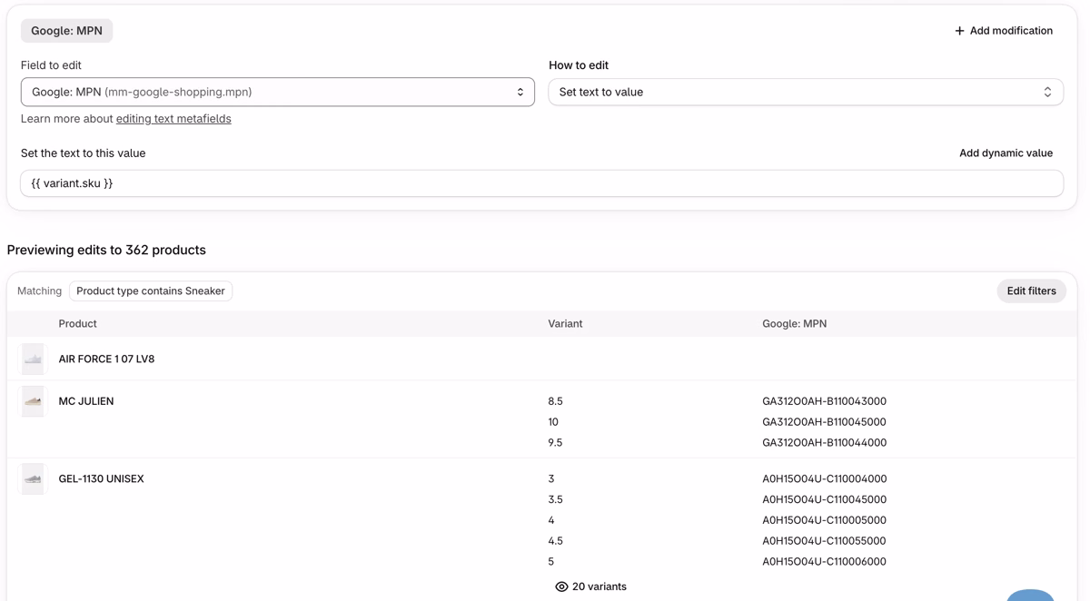Open the How to edit dropdown
The width and height of the screenshot is (1090, 601).
pyautogui.click(x=806, y=92)
